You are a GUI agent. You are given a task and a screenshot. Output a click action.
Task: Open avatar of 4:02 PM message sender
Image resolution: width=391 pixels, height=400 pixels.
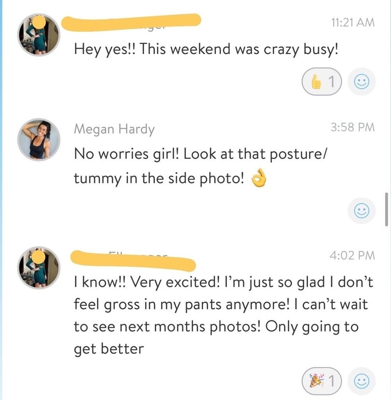(38, 268)
